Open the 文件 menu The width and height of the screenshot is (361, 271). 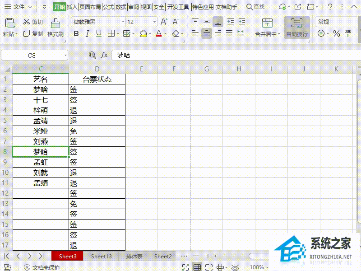19,7
